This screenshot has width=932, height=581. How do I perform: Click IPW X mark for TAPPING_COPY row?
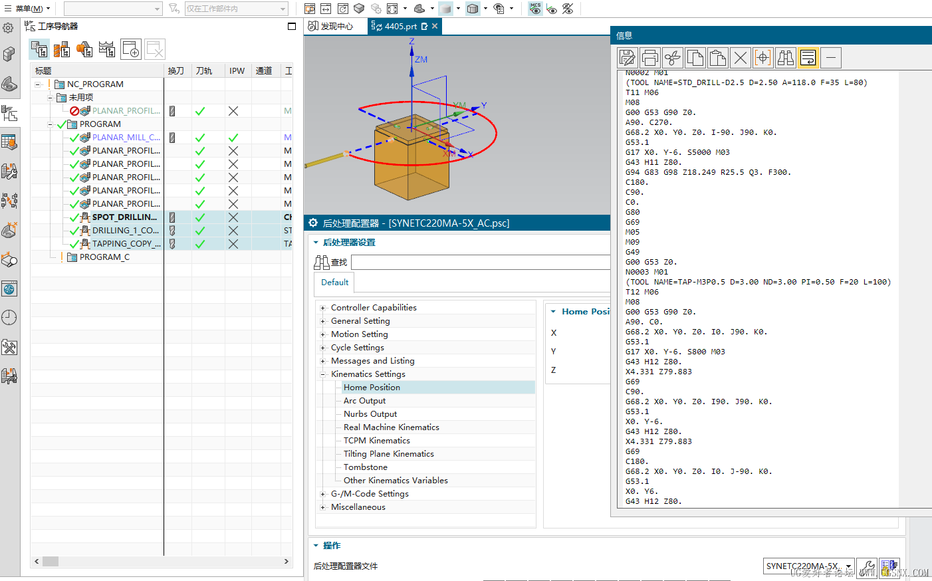(233, 244)
